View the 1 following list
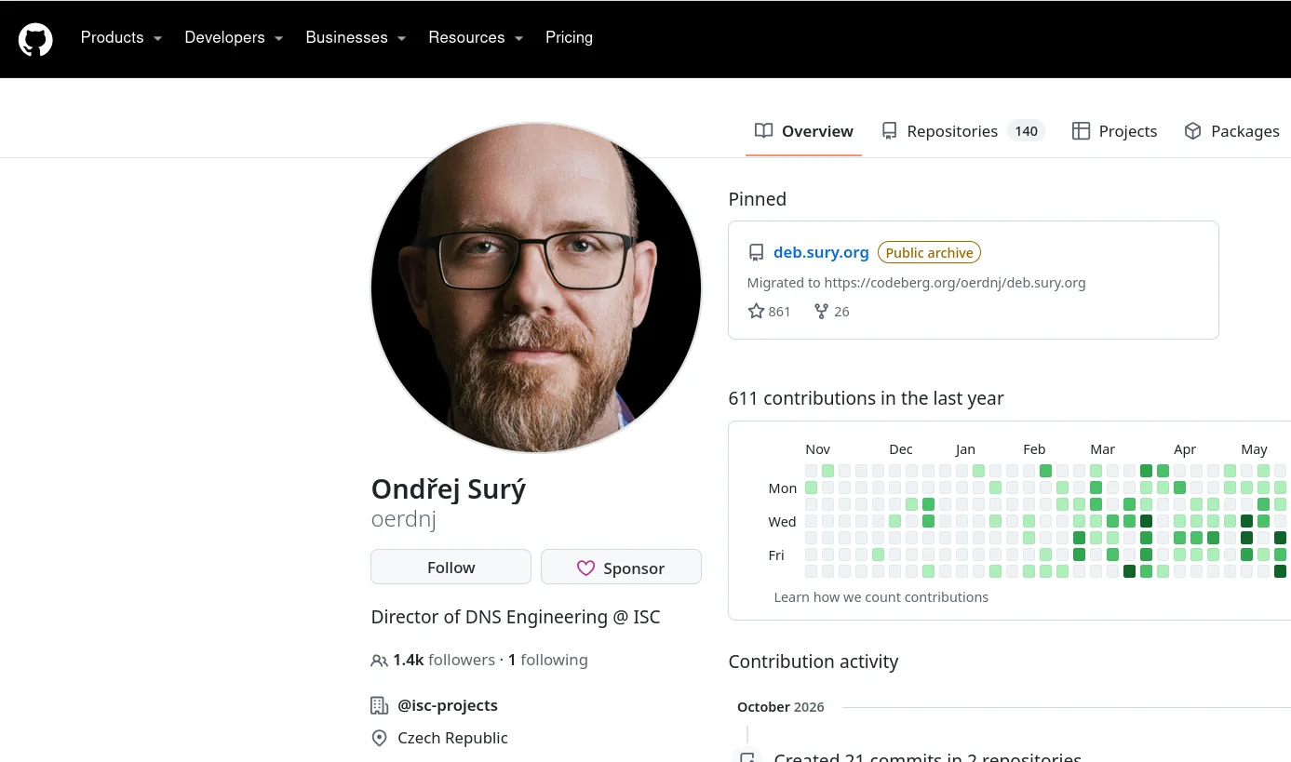Image resolution: width=1291 pixels, height=762 pixels. pyautogui.click(x=548, y=660)
